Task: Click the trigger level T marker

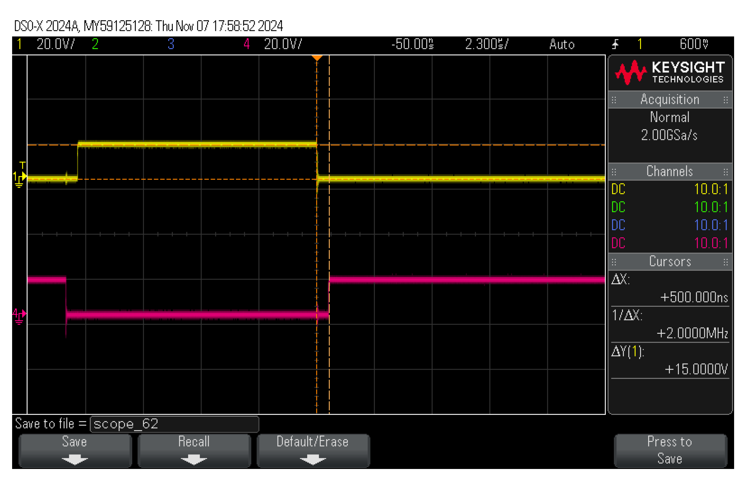Action: coord(22,165)
